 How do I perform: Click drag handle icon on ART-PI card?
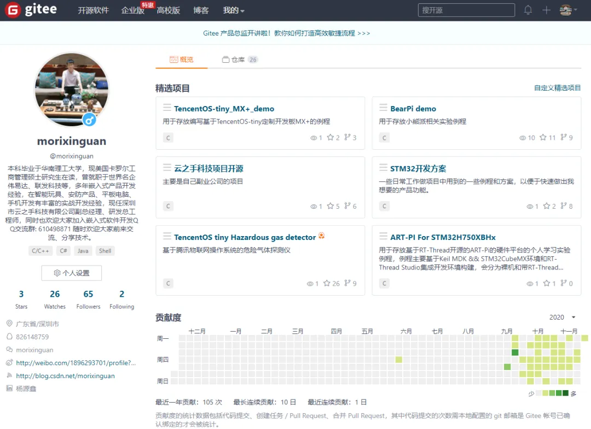(x=383, y=236)
